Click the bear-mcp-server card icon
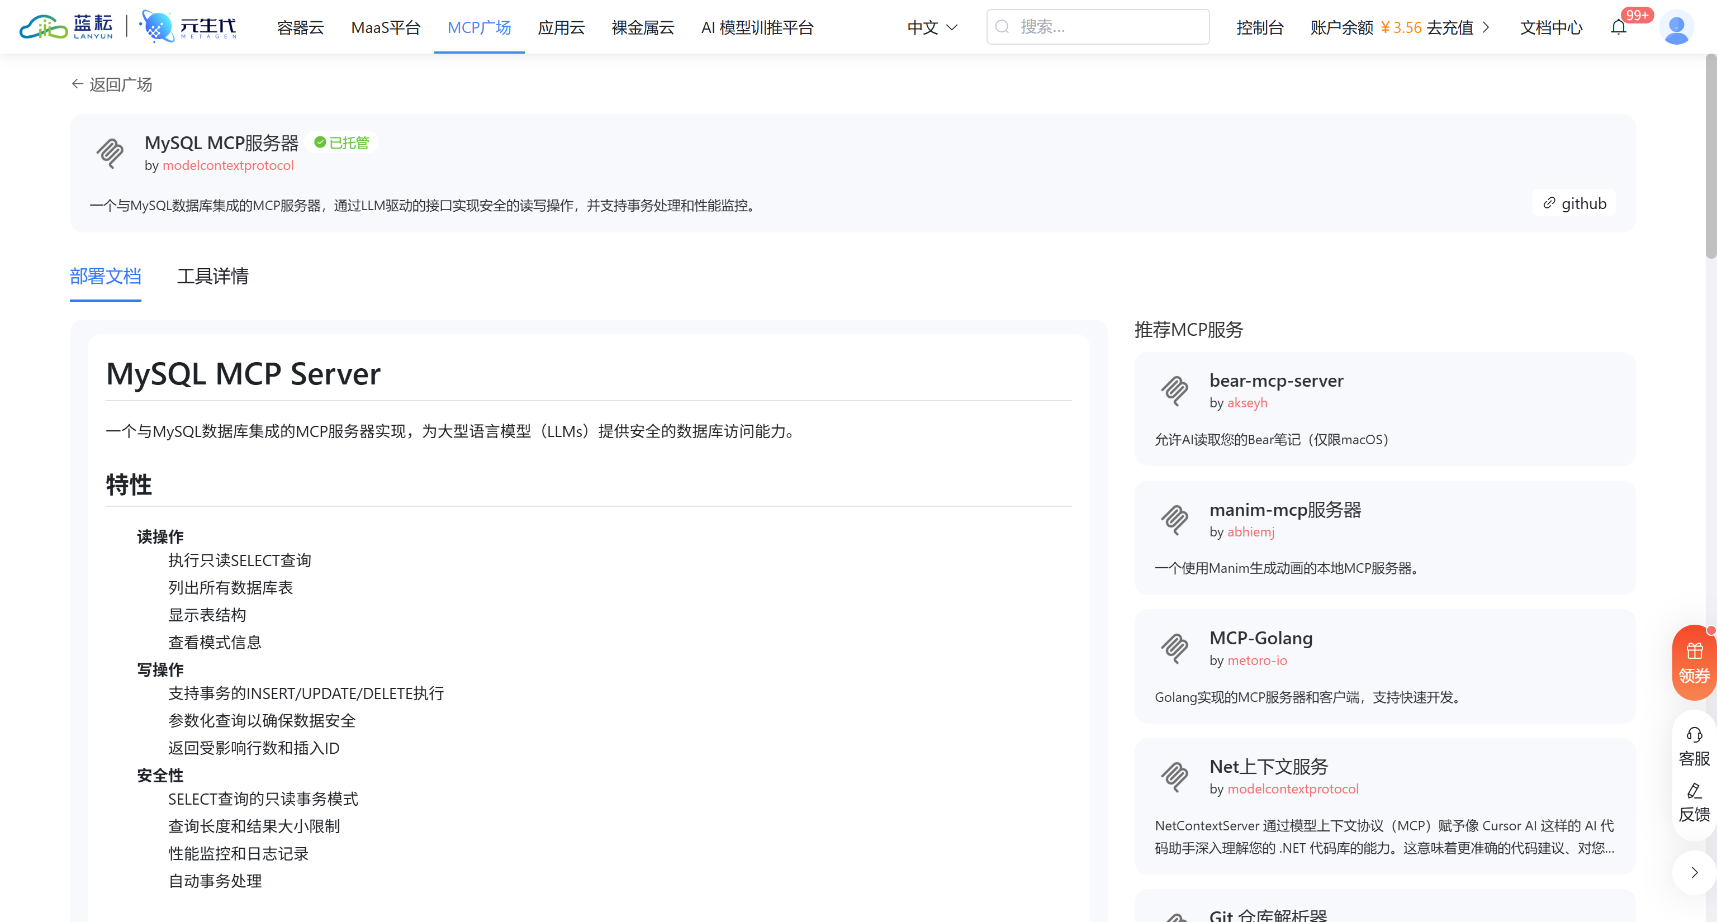This screenshot has height=922, width=1717. (x=1174, y=391)
